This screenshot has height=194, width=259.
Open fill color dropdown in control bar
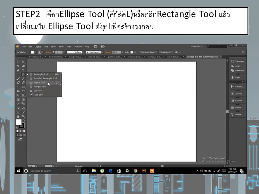coord(35,52)
